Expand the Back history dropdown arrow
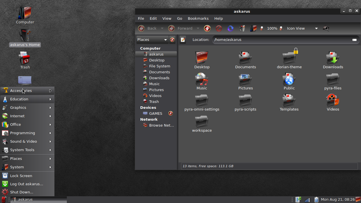Image resolution: width=361 pixels, height=203 pixels. click(162, 28)
